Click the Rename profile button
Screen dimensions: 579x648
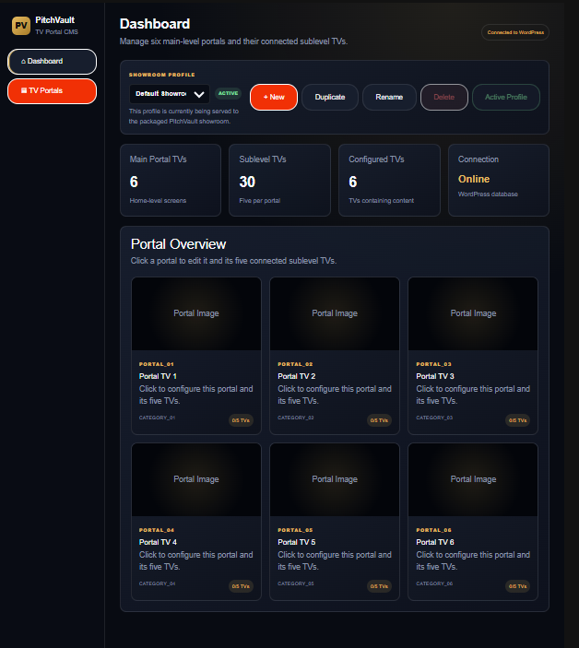(x=389, y=97)
